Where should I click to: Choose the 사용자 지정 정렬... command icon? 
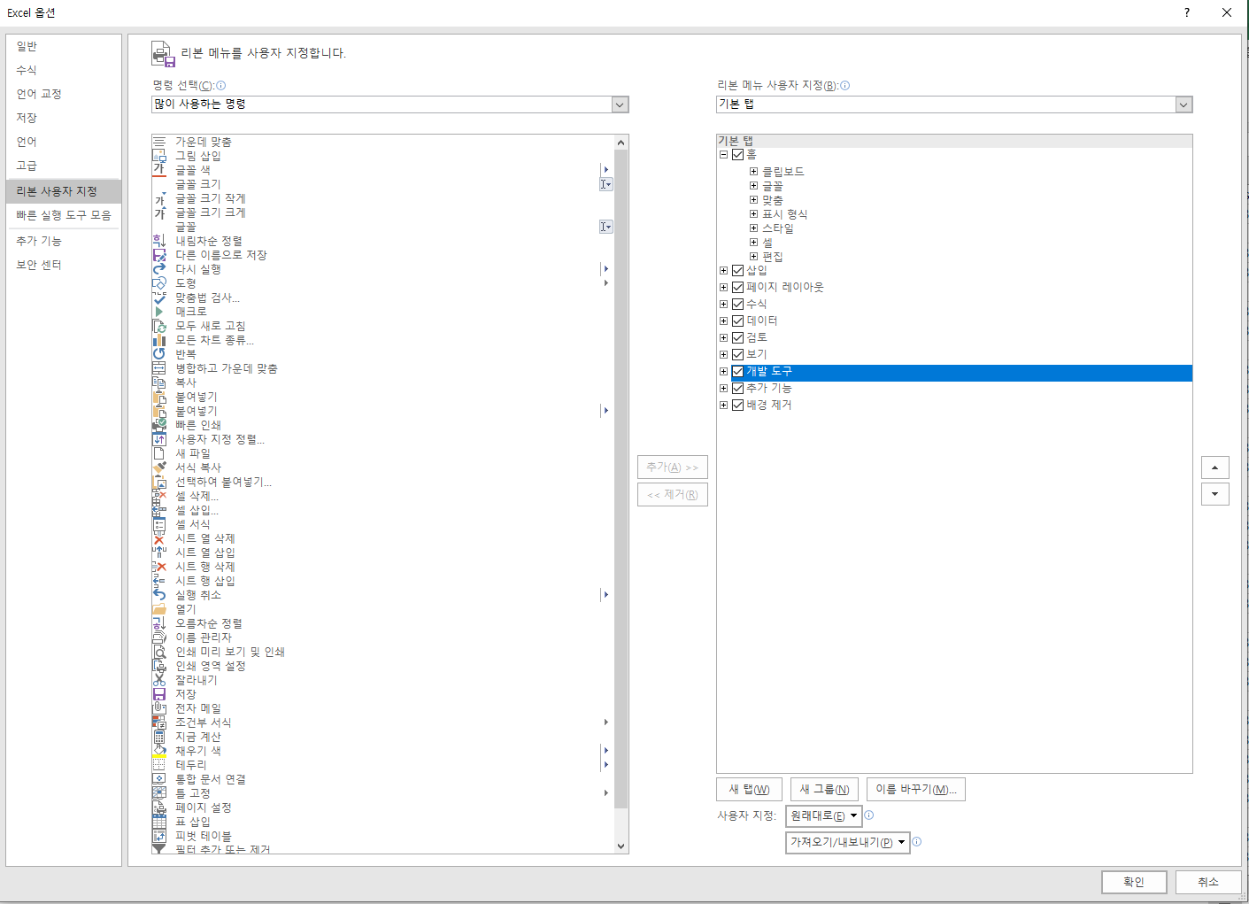159,439
